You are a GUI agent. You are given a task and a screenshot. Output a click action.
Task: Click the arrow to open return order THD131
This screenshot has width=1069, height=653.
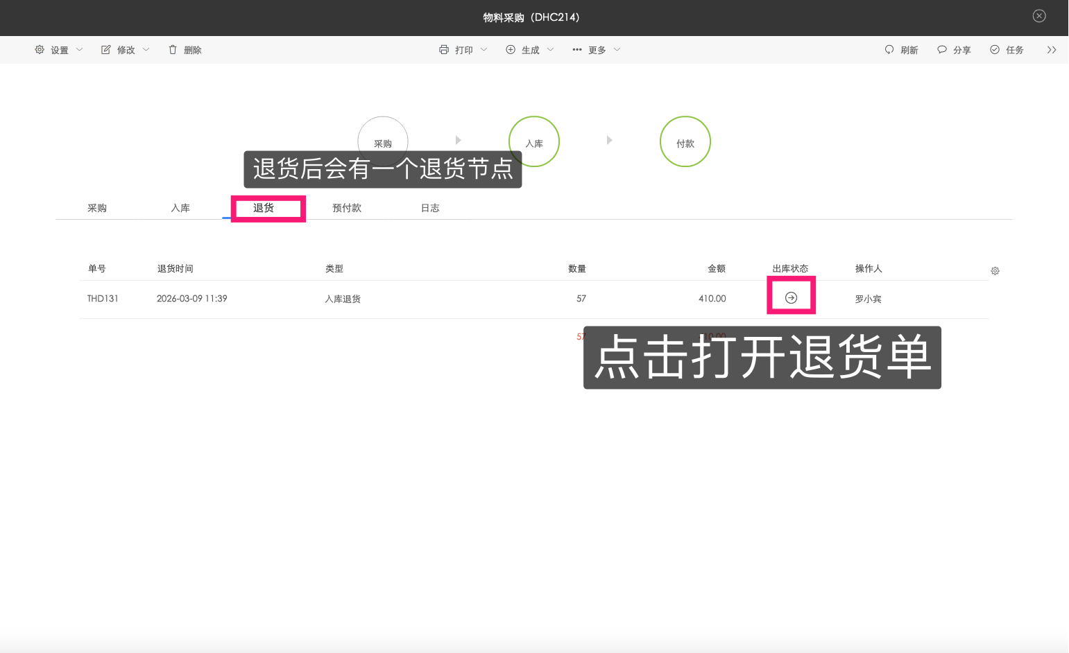[791, 297]
